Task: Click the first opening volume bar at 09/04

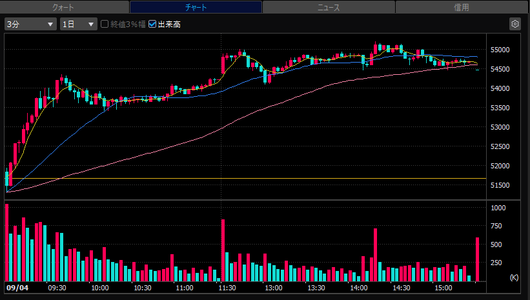Action: pos(6,243)
